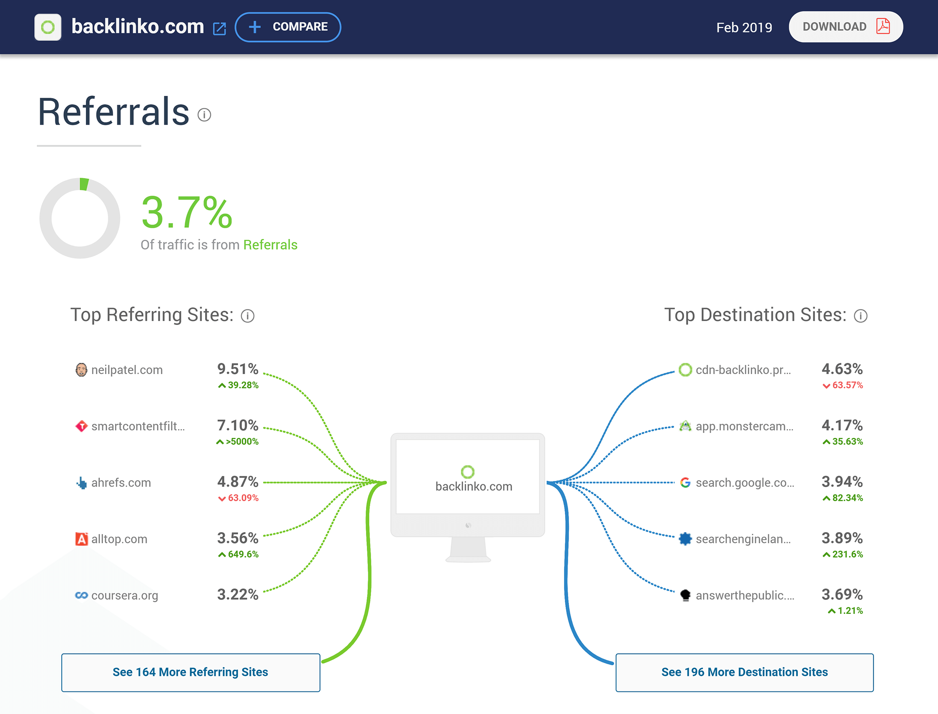Click the 39.28% change indicator

coord(238,385)
